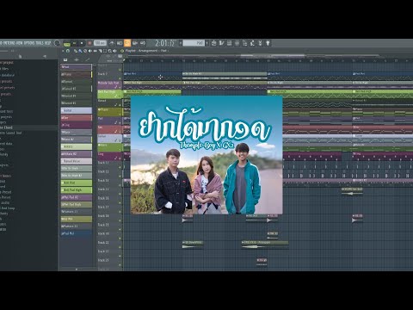Click the Stop transport button
The image size is (413, 310).
tap(82, 43)
